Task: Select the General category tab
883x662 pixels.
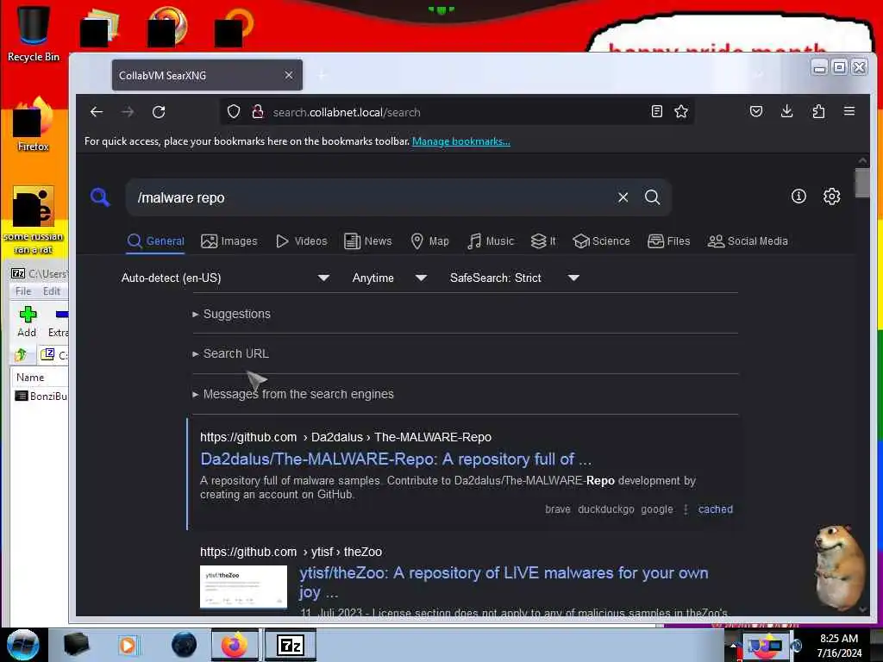Action: [x=156, y=241]
